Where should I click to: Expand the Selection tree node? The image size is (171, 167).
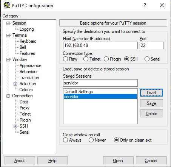click(x=15, y=84)
